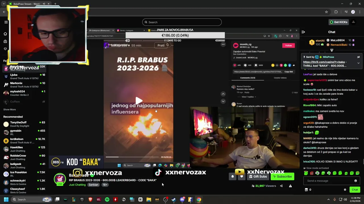
Task: Open the Following heart icon in the left sidebar
Action: pyautogui.click(x=5, y=49)
